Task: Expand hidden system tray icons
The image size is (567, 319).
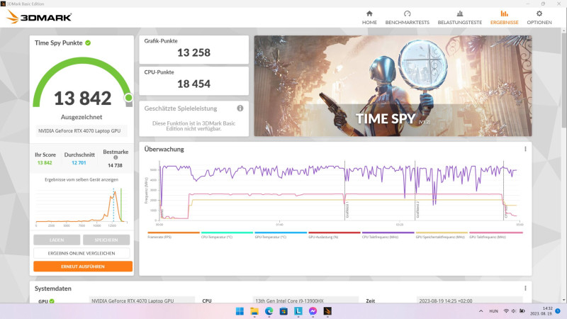Action: point(481,311)
